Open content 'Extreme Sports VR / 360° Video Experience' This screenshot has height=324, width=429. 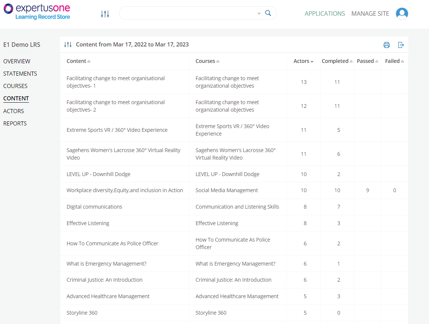pos(117,130)
